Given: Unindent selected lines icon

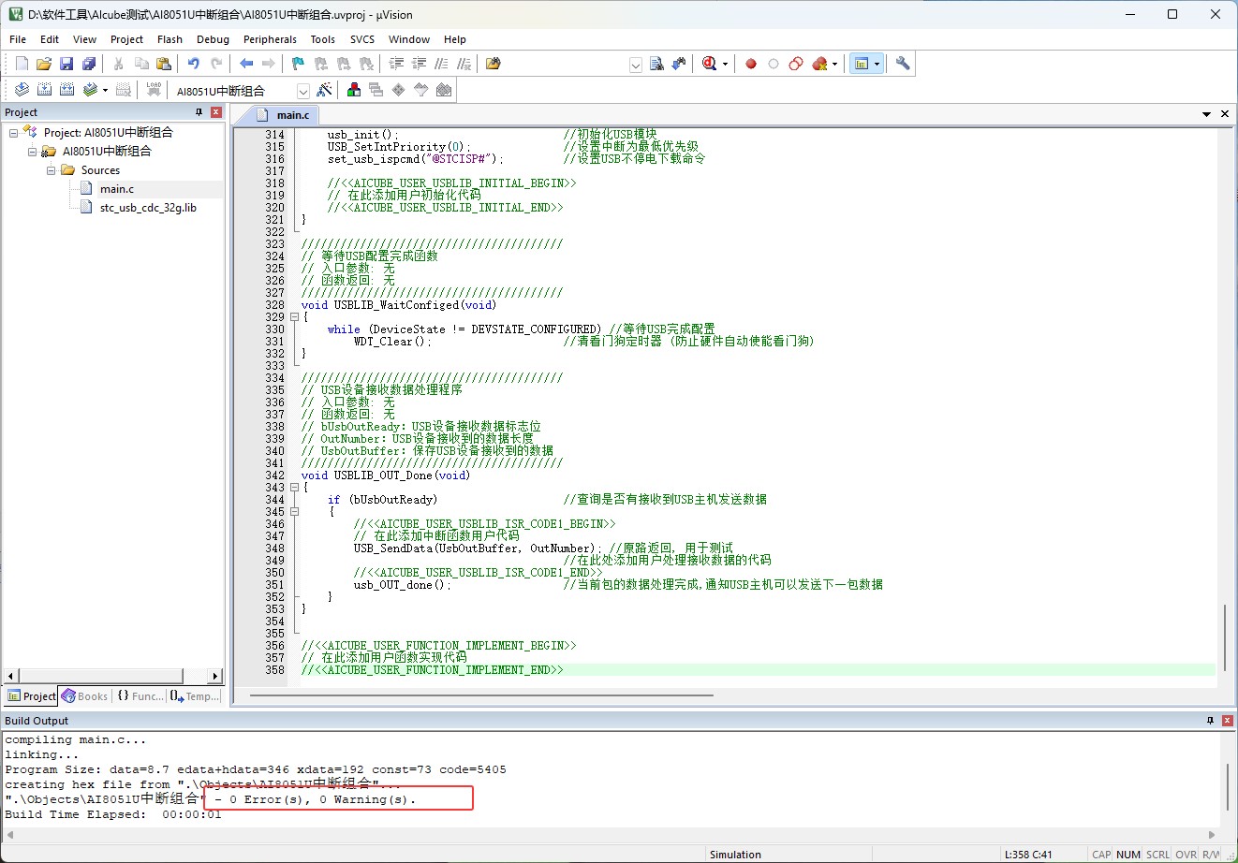Looking at the screenshot, I should pos(419,64).
